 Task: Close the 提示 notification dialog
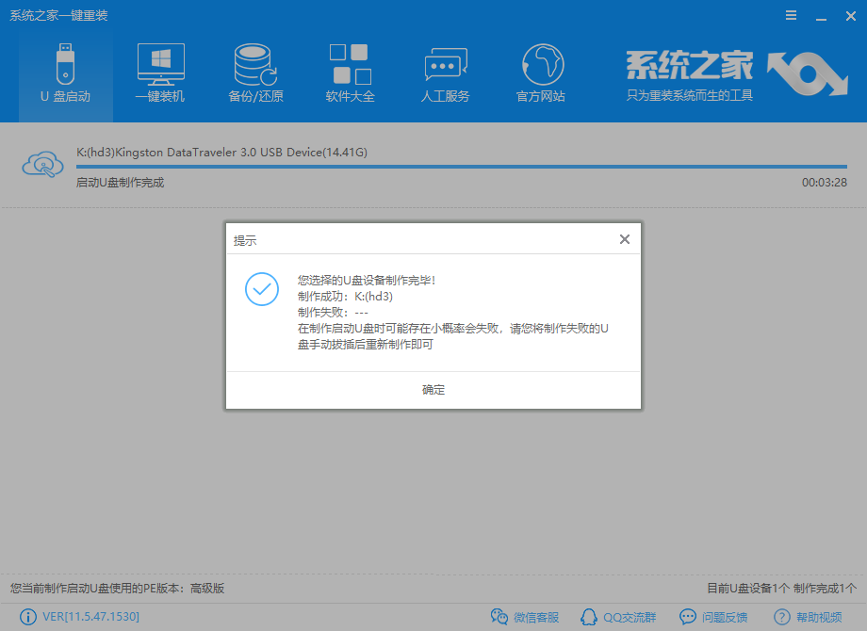[x=624, y=239]
